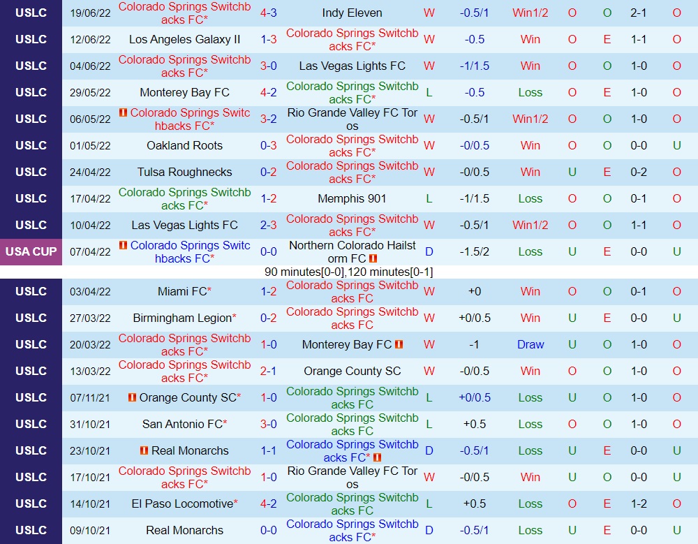Click the red card icon before Orange County SC on 07/11/21
The width and height of the screenshot is (698, 544).
[x=132, y=397]
